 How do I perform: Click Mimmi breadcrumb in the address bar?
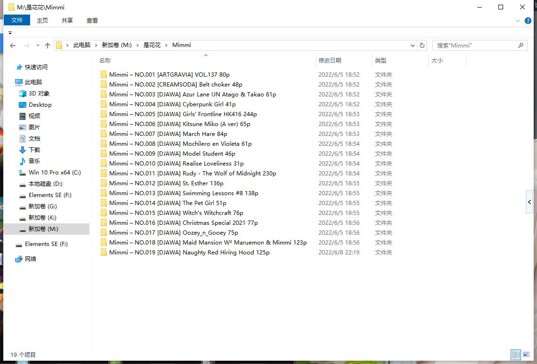coord(182,45)
